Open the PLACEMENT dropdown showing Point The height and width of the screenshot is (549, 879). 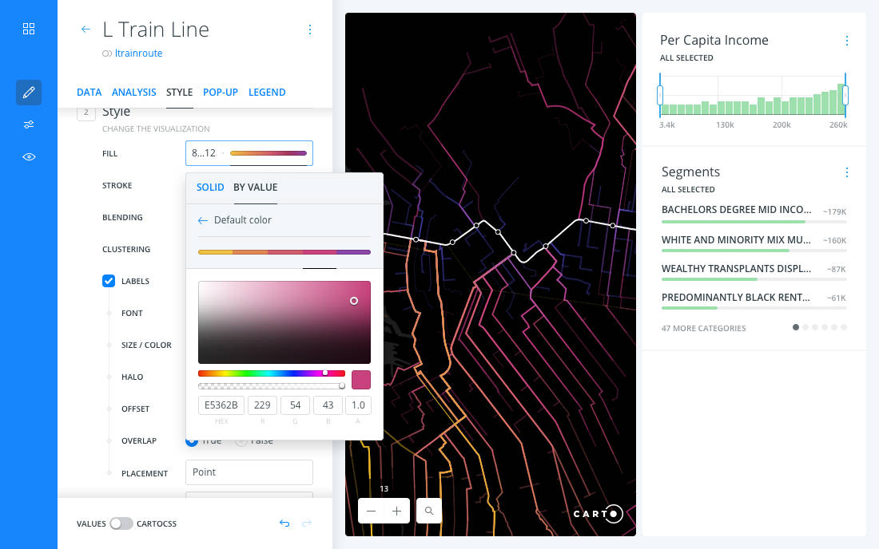pos(249,472)
